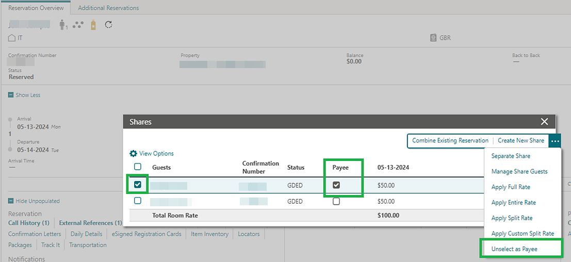This screenshot has height=262, width=571.
Task: Click the shares dots icon in header
Action: (x=78, y=25)
